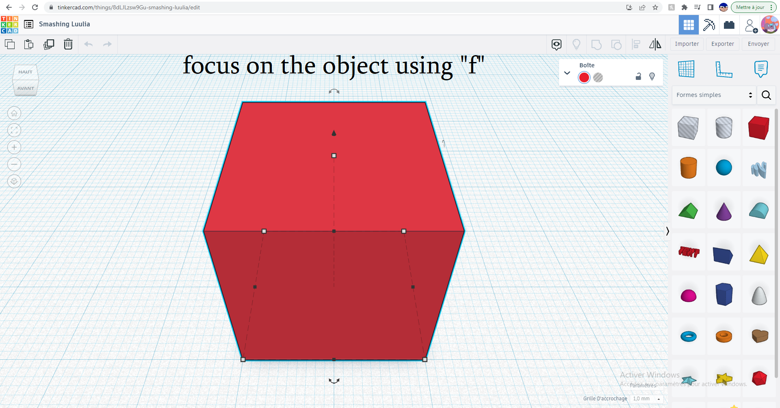The height and width of the screenshot is (408, 780).
Task: Enable transparent material for the Box
Action: (x=598, y=77)
